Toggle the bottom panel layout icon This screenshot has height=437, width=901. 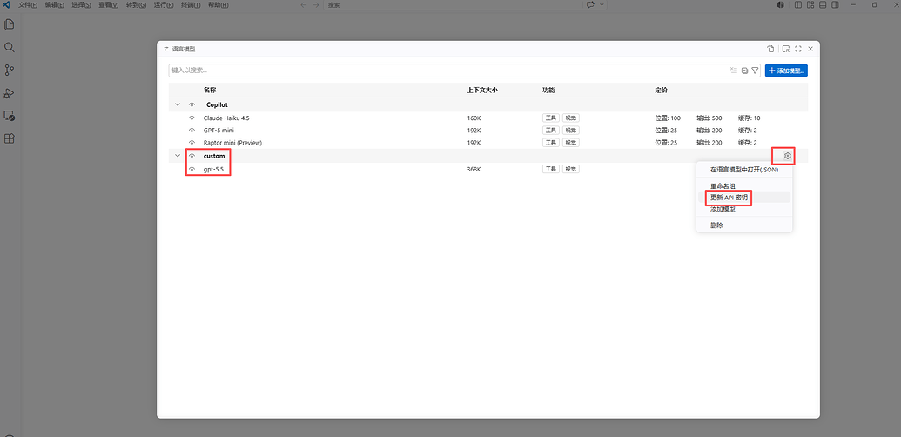[823, 4]
